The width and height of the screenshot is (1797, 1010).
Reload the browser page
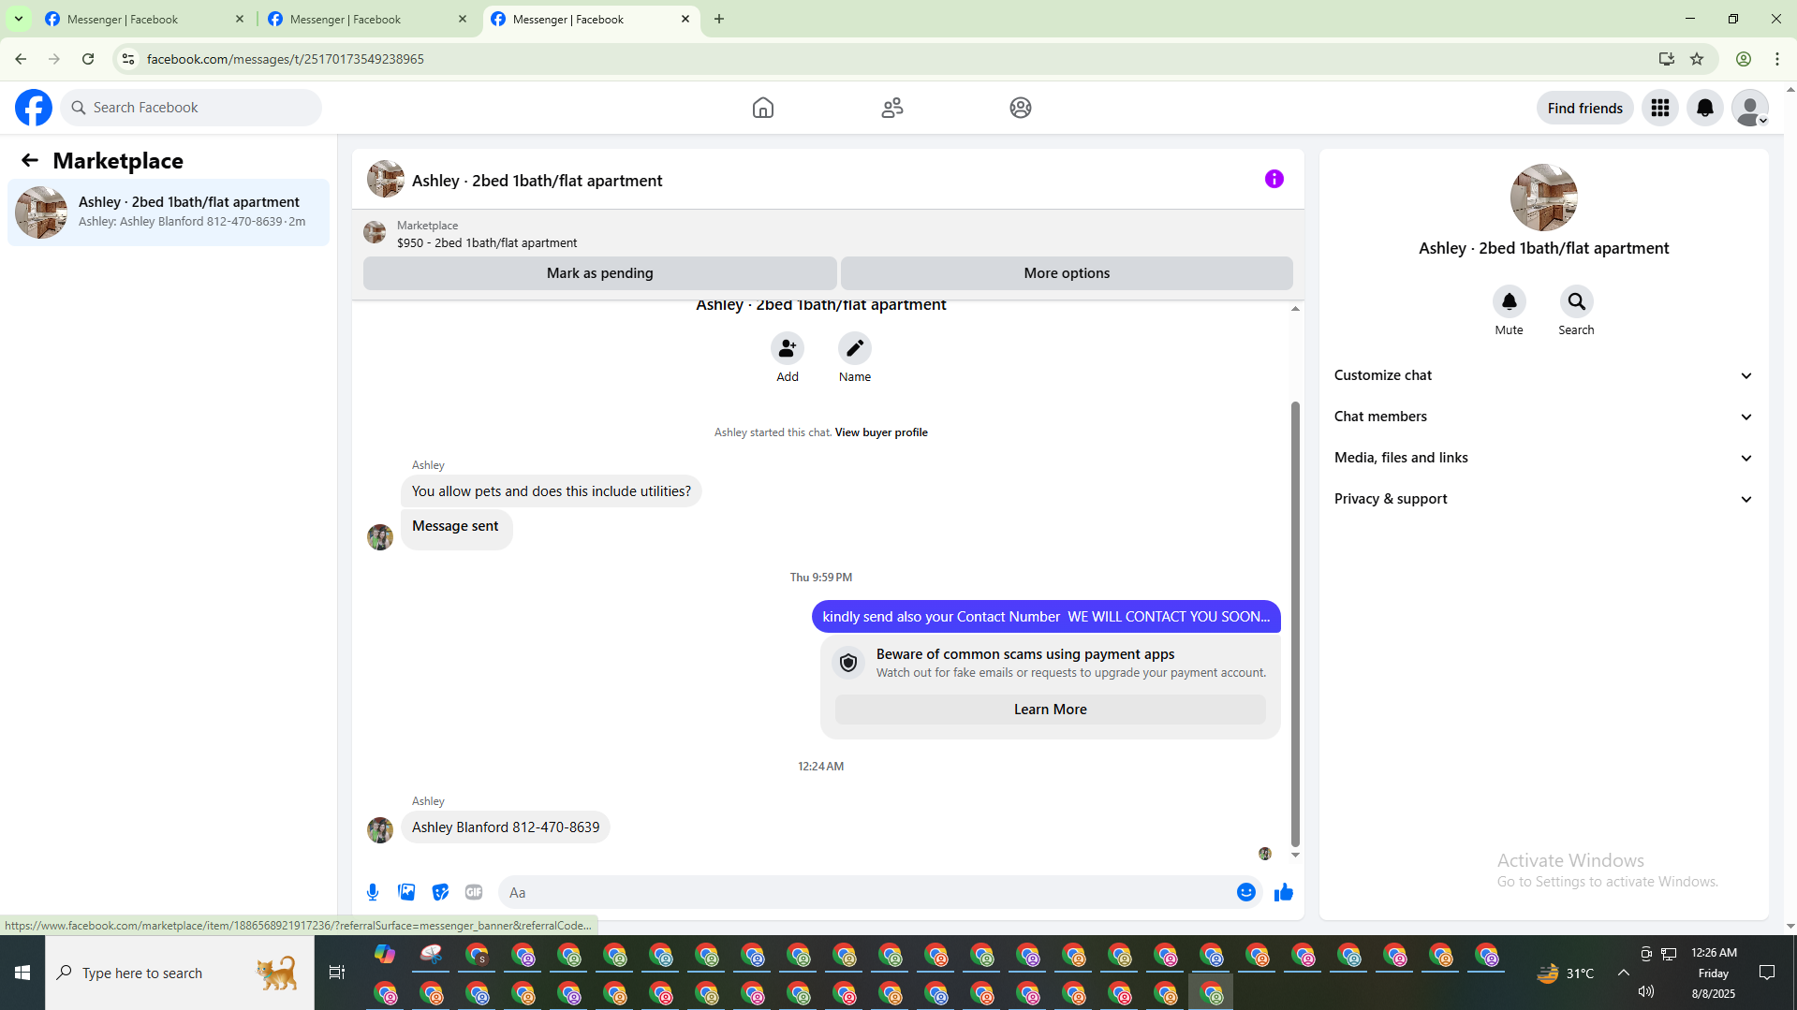point(88,59)
